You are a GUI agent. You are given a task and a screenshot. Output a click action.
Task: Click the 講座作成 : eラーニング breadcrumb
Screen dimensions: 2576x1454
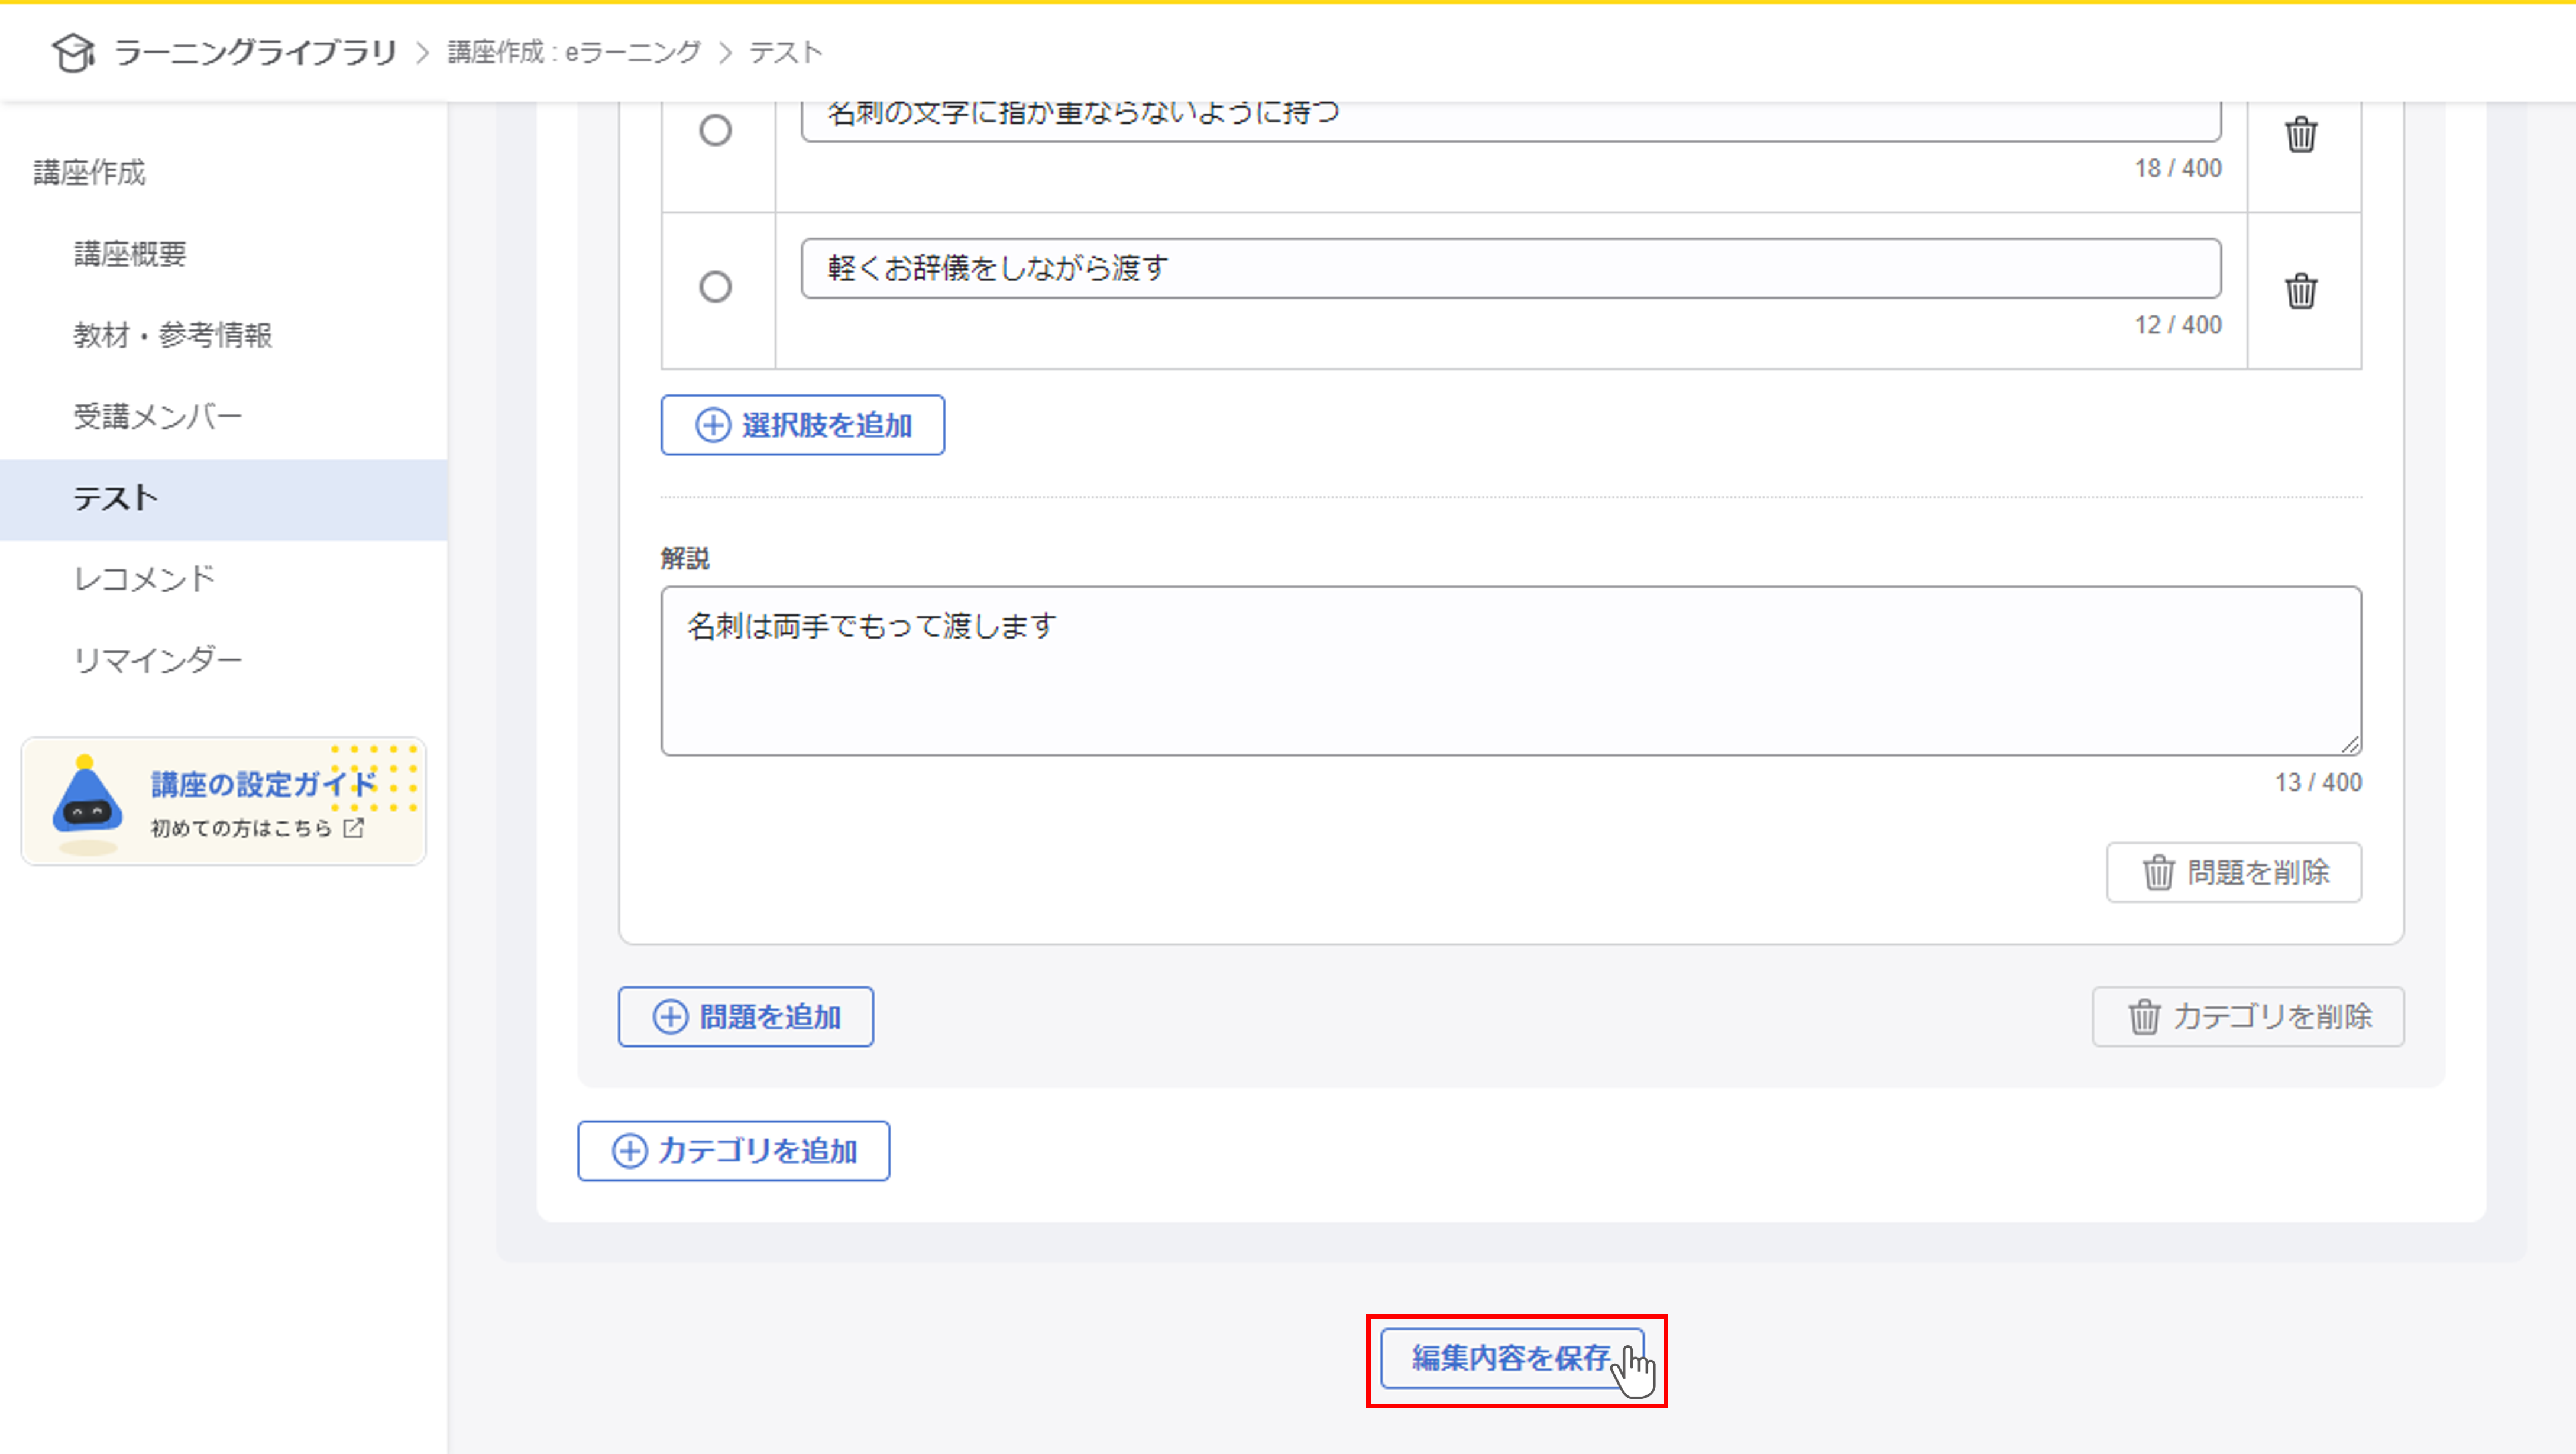point(574,52)
